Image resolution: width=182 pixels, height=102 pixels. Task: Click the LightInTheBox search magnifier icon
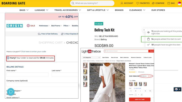(x=106, y=51)
